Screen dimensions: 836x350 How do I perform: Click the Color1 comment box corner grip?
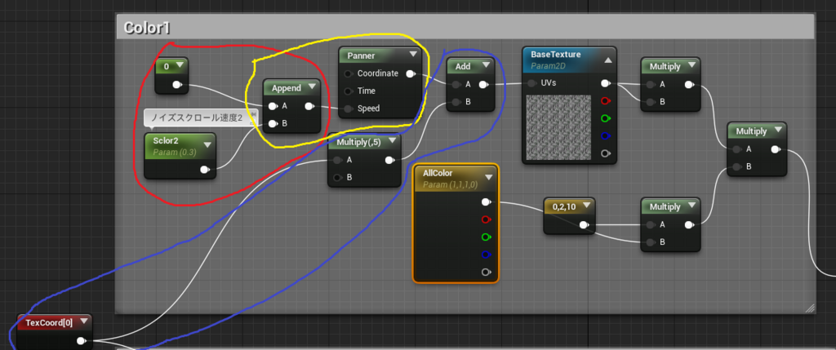point(809,308)
